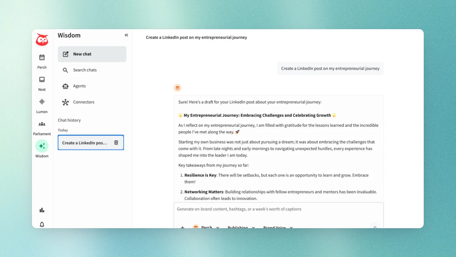
Task: Click the "Chat history" label
Action: click(x=69, y=120)
